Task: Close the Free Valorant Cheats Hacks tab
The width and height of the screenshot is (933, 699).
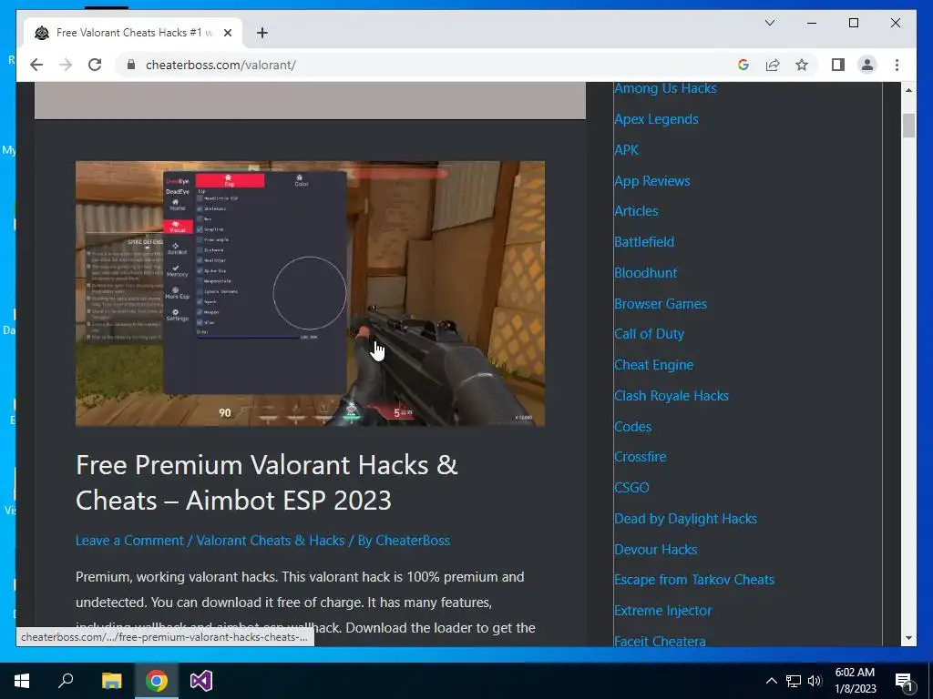Action: (227, 33)
